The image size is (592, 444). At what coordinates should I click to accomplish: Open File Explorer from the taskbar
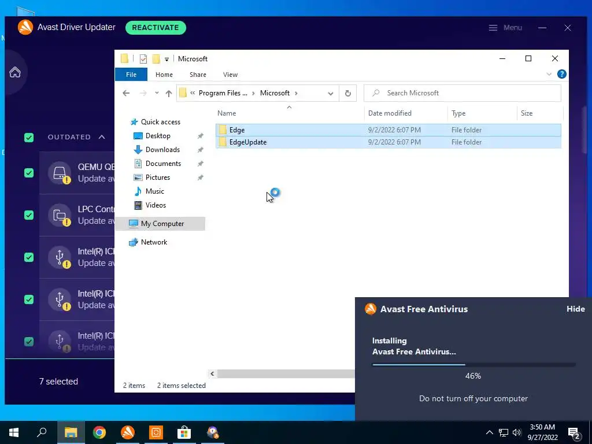[71, 432]
